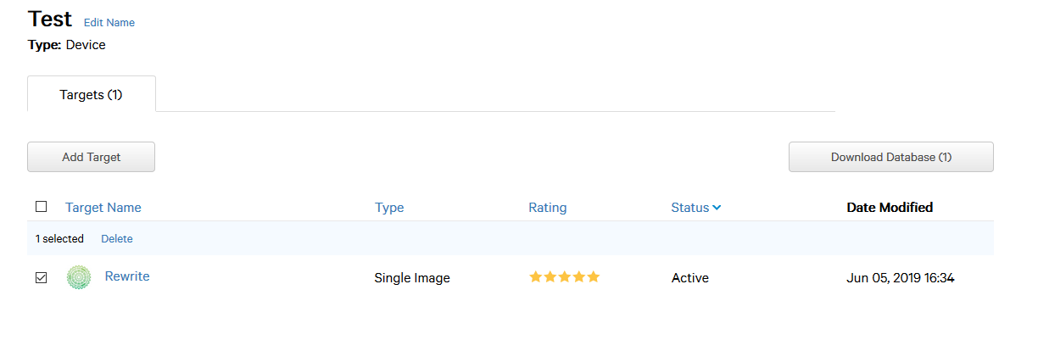The height and width of the screenshot is (351, 1038).
Task: Click Download Database (1) button
Action: click(x=891, y=157)
